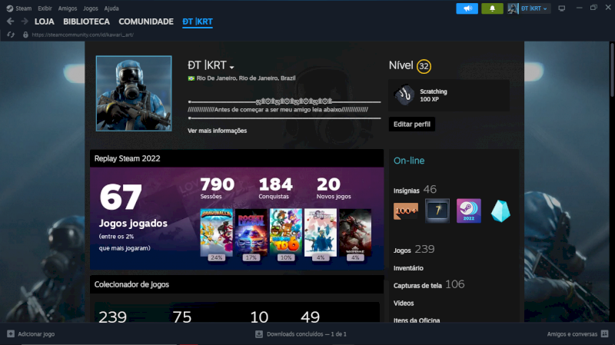Click the On-line status text
Viewport: 615px width, 345px height.
click(409, 161)
